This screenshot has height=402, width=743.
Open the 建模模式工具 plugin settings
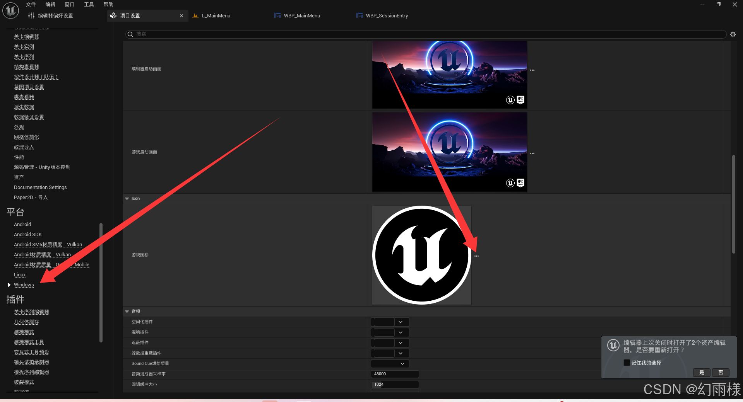[x=29, y=342]
